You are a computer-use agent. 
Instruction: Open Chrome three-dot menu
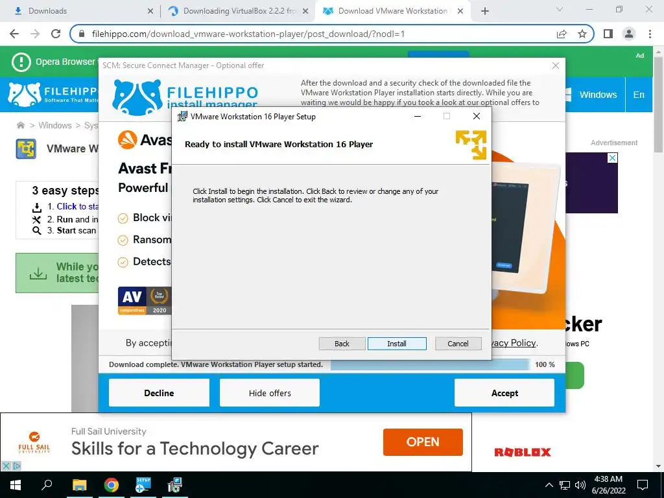(650, 34)
